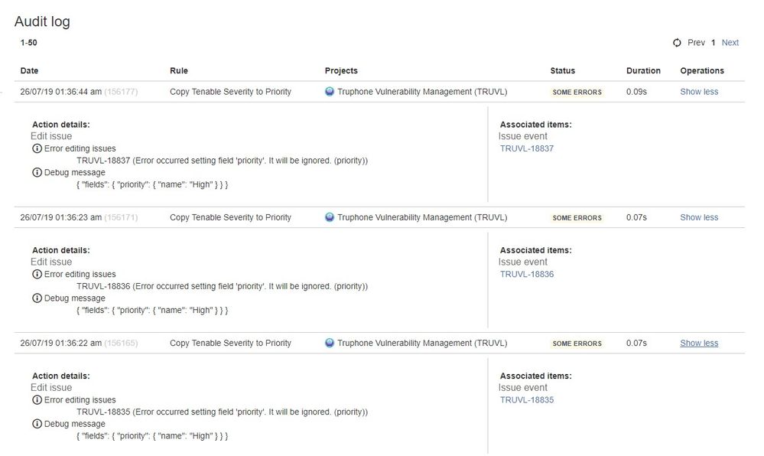Go to Next page of audit log
Image resolution: width=764 pixels, height=456 pixels.
coord(730,43)
